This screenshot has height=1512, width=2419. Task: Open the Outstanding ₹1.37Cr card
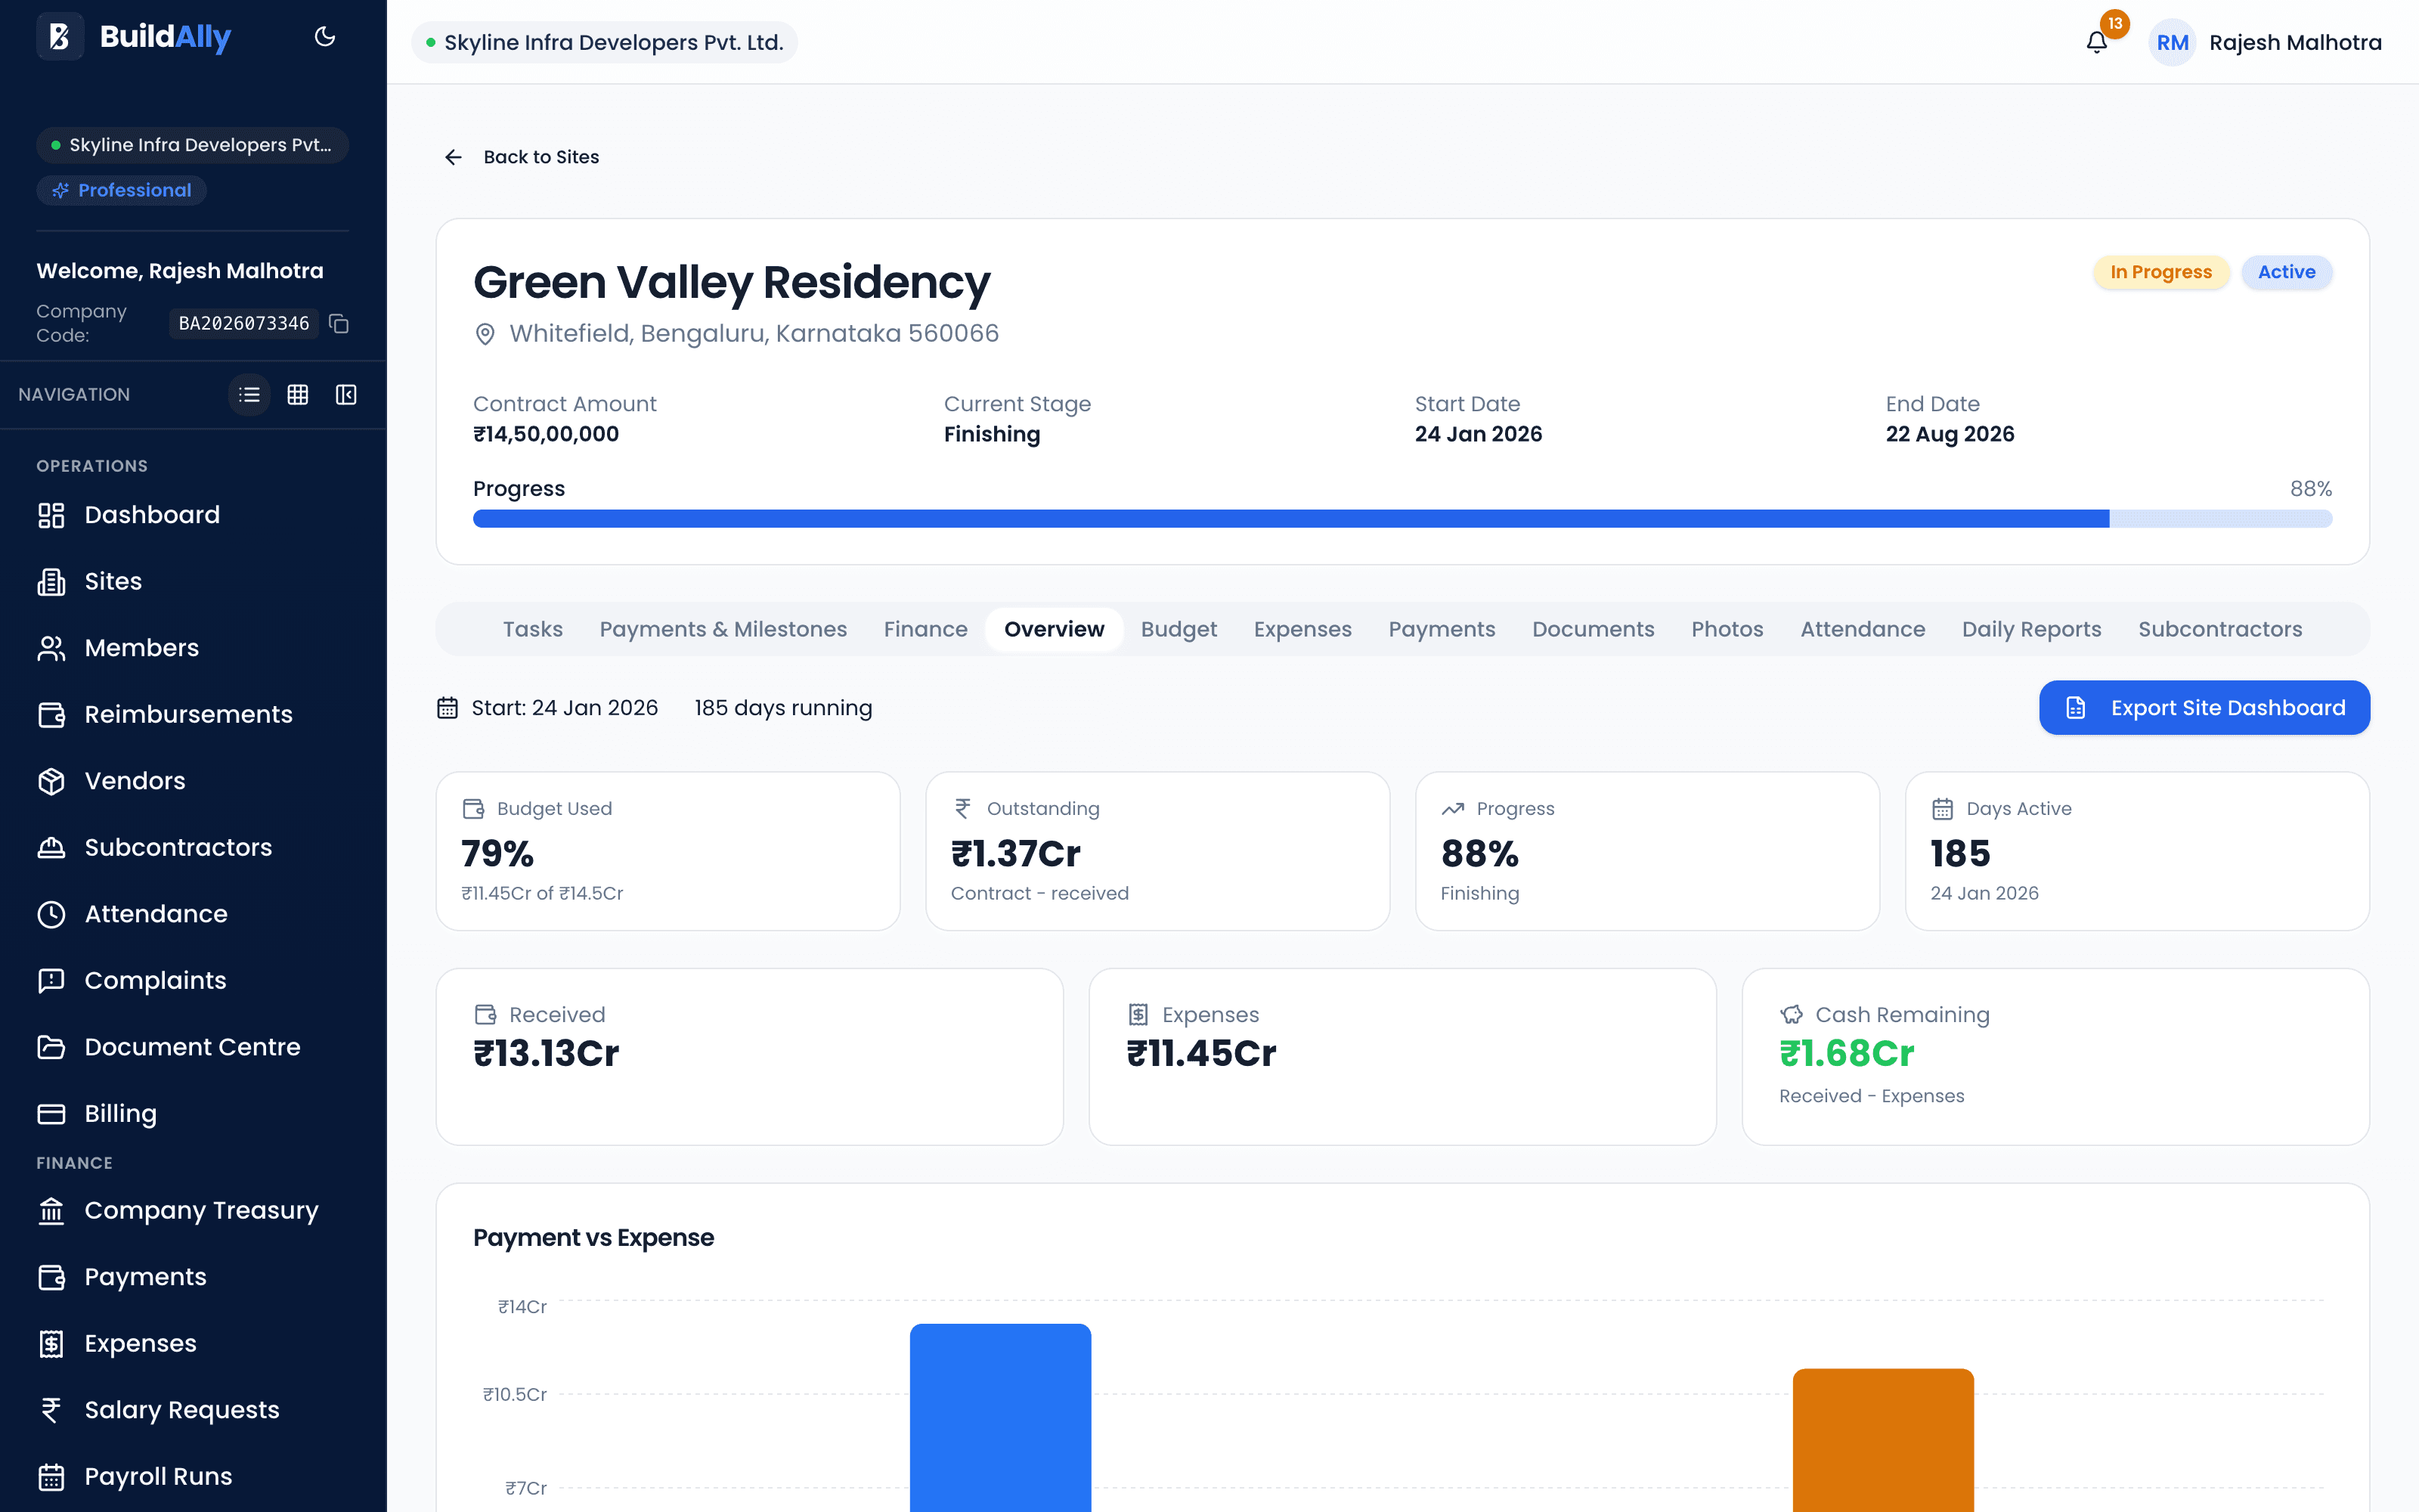1157,851
